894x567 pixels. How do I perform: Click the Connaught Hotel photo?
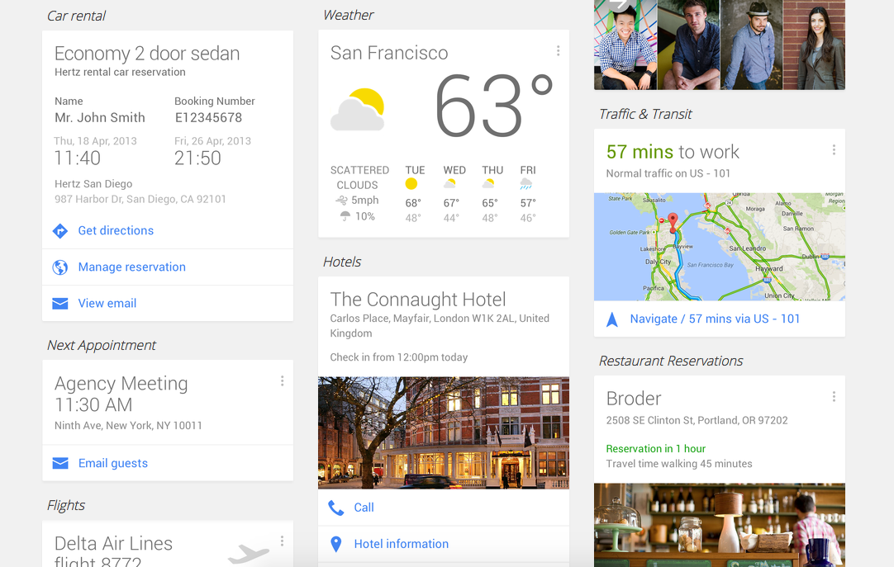(x=443, y=432)
